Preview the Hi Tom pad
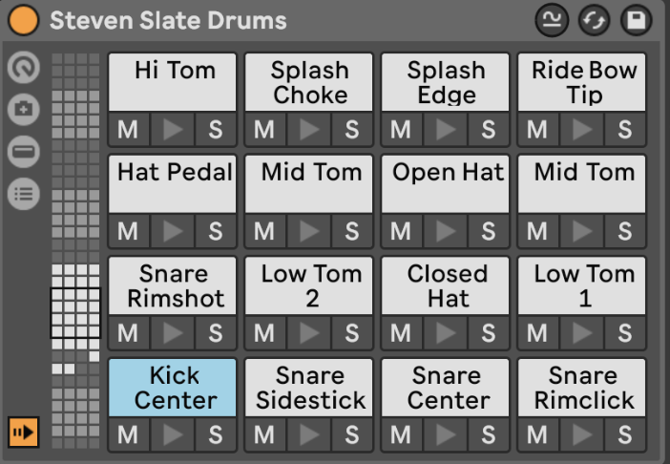 pyautogui.click(x=172, y=130)
